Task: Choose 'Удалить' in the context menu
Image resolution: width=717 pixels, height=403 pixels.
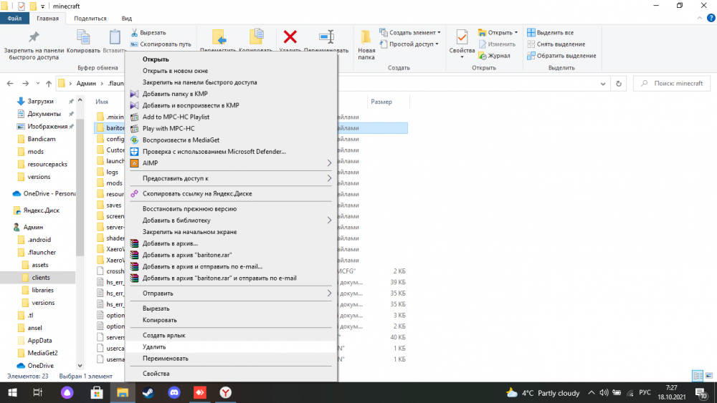Action: click(x=231, y=347)
